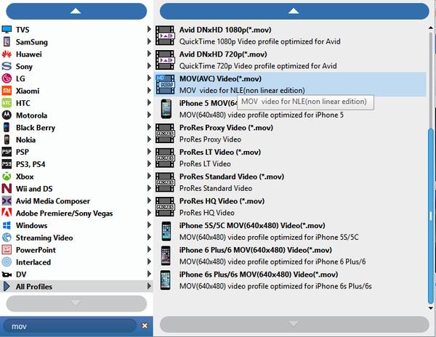The image size is (436, 337).
Task: Expand the All Profiles submenu arrow
Action: point(149,287)
